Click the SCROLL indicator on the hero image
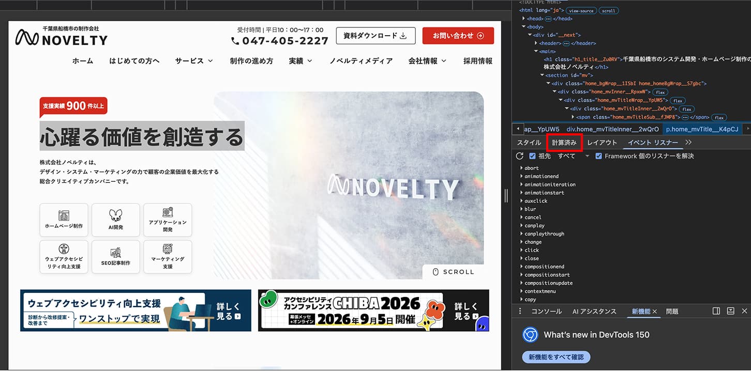Image resolution: width=751 pixels, height=373 pixels. tap(453, 272)
